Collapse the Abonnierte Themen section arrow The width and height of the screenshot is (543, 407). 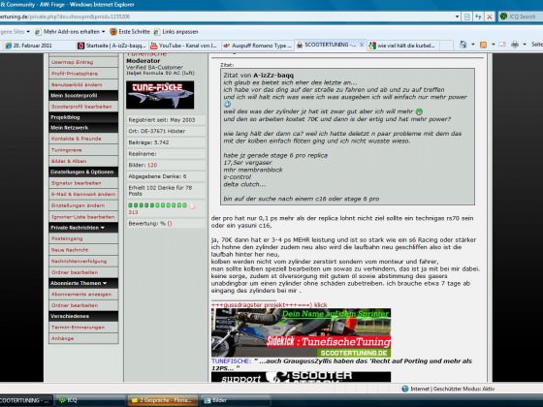(x=105, y=283)
